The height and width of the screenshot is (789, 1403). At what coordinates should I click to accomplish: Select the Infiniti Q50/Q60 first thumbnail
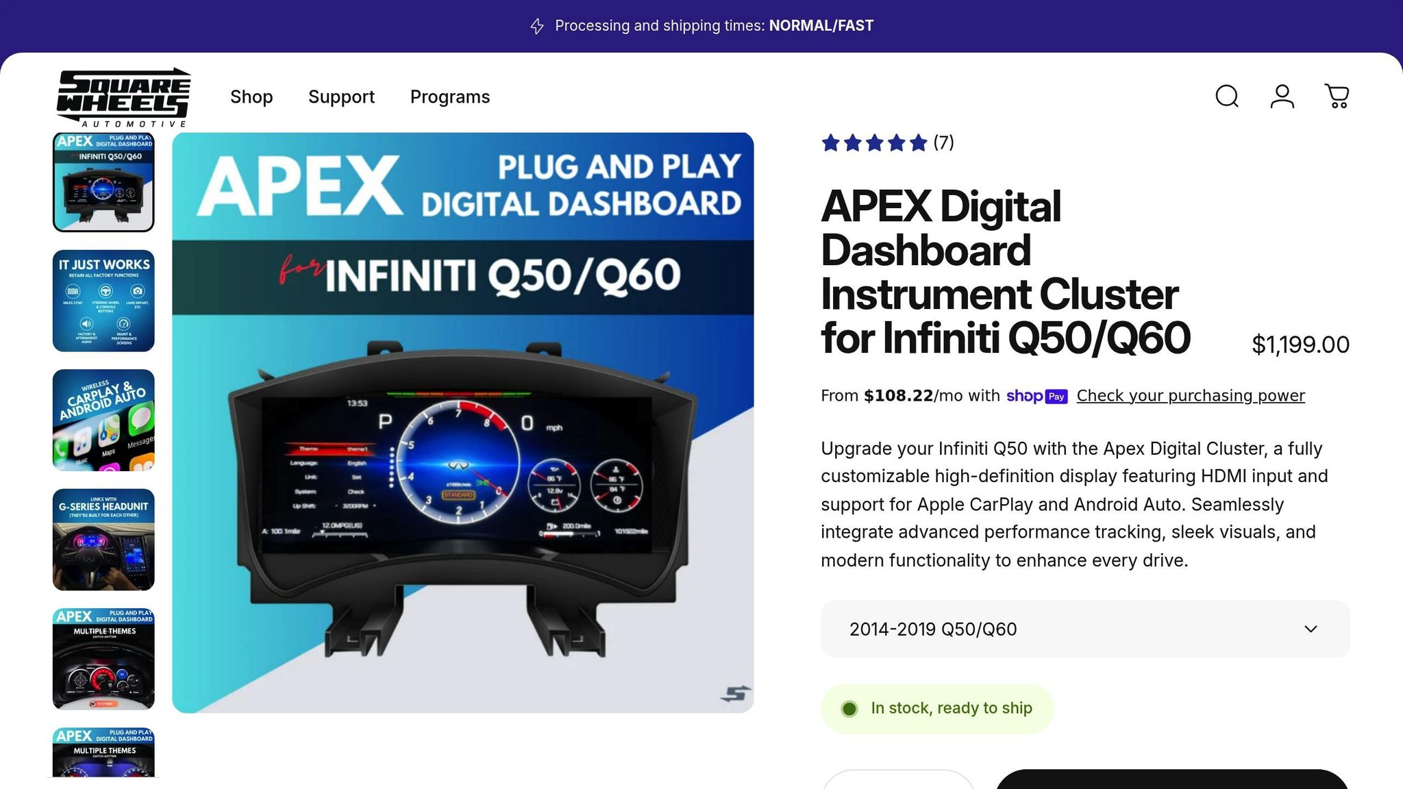(103, 181)
